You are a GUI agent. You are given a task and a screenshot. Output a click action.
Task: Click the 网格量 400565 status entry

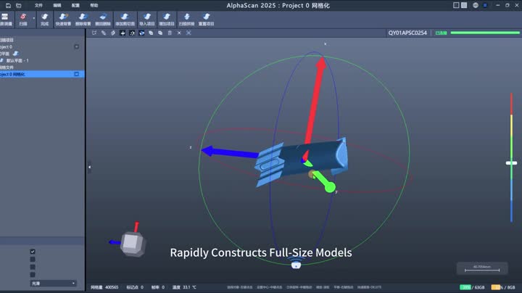point(104,287)
